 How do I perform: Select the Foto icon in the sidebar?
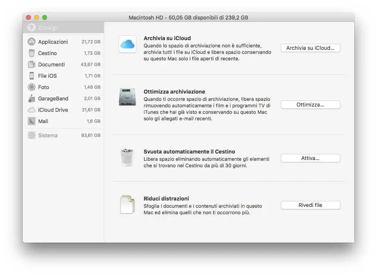click(31, 87)
